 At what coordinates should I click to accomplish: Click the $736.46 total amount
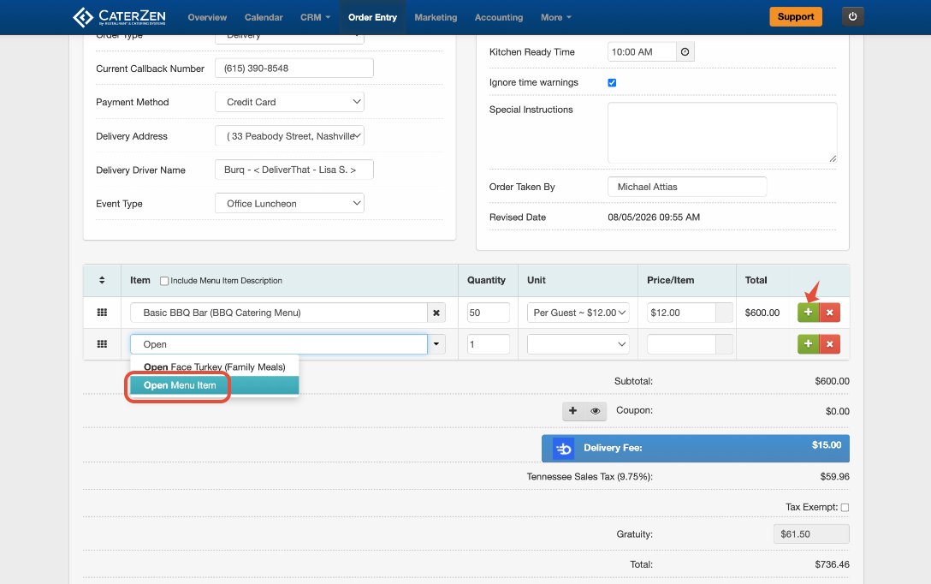pos(832,564)
